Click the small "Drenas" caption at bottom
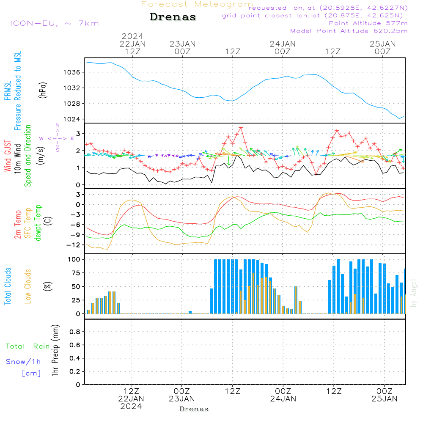The width and height of the screenshot is (423, 423). coord(194,409)
